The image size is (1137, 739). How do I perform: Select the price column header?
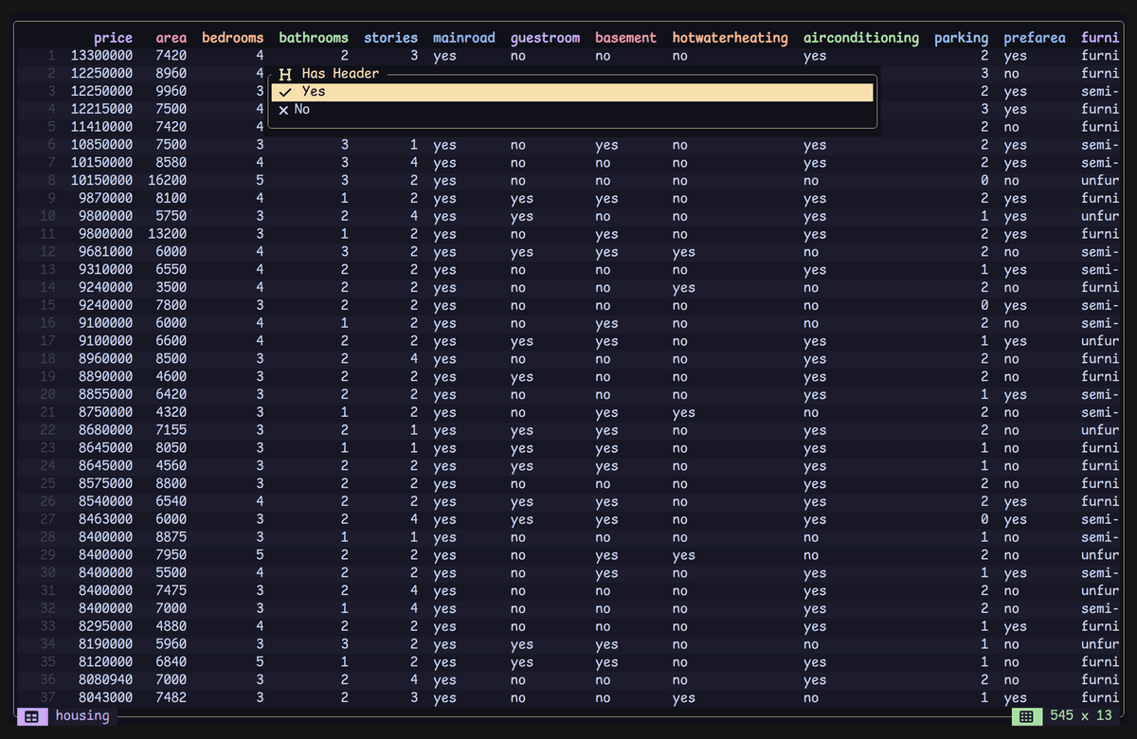pyautogui.click(x=113, y=38)
